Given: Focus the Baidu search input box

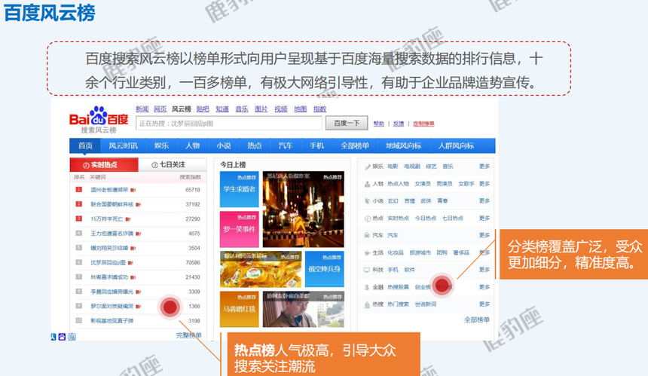Looking at the screenshot, I should tap(229, 123).
